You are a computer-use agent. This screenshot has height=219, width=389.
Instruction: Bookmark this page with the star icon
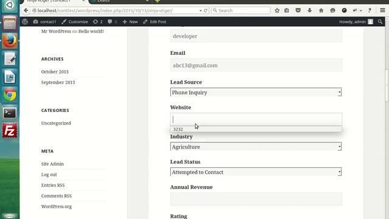point(277,10)
